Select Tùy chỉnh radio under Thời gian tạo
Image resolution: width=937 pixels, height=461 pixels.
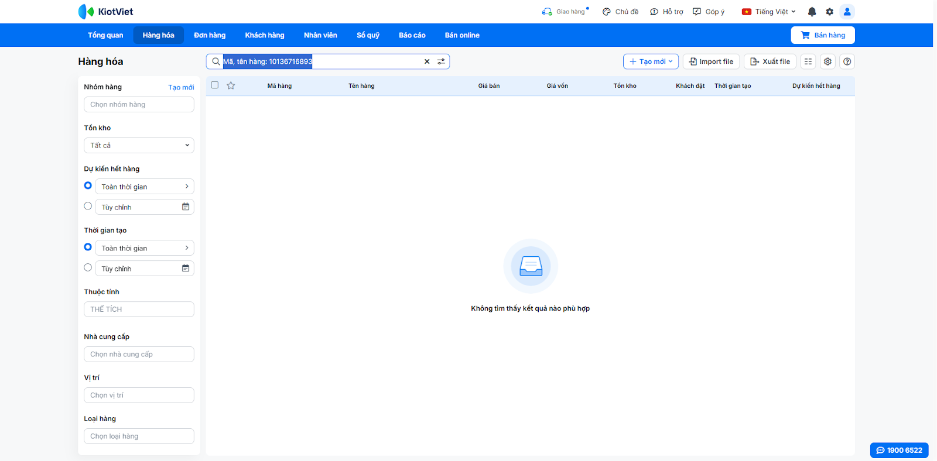[x=88, y=267]
